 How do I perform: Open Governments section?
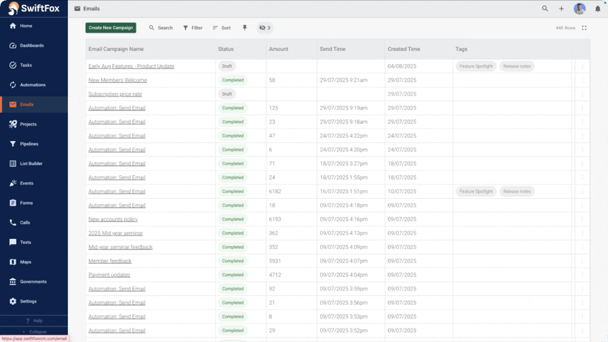pyautogui.click(x=34, y=282)
